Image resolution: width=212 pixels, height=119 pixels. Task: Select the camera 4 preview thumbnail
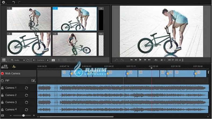[75, 44]
